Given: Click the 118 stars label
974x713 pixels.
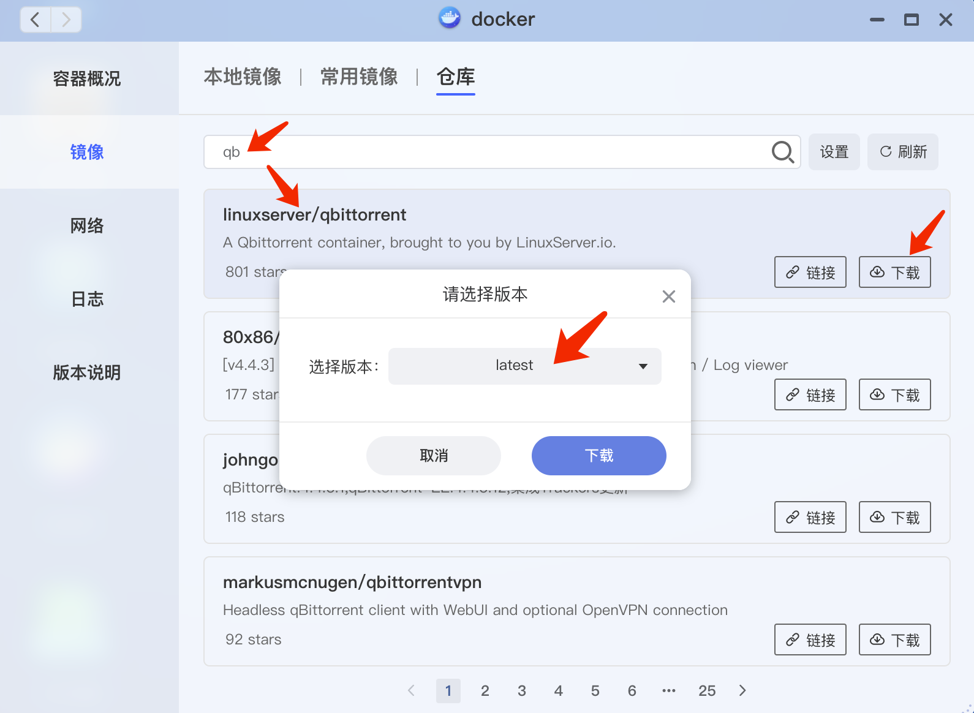Looking at the screenshot, I should 255,517.
